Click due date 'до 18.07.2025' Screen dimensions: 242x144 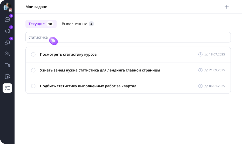[215, 54]
